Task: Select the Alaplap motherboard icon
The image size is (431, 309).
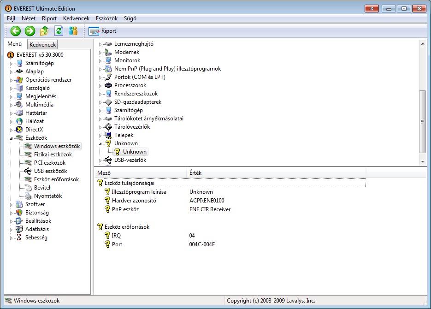Action: (x=19, y=71)
